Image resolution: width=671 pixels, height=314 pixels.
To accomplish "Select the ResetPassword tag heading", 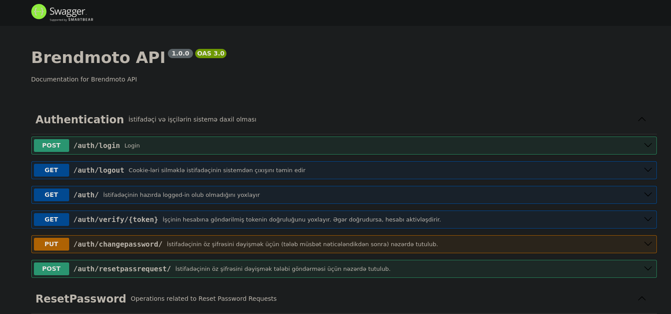I will pos(81,299).
